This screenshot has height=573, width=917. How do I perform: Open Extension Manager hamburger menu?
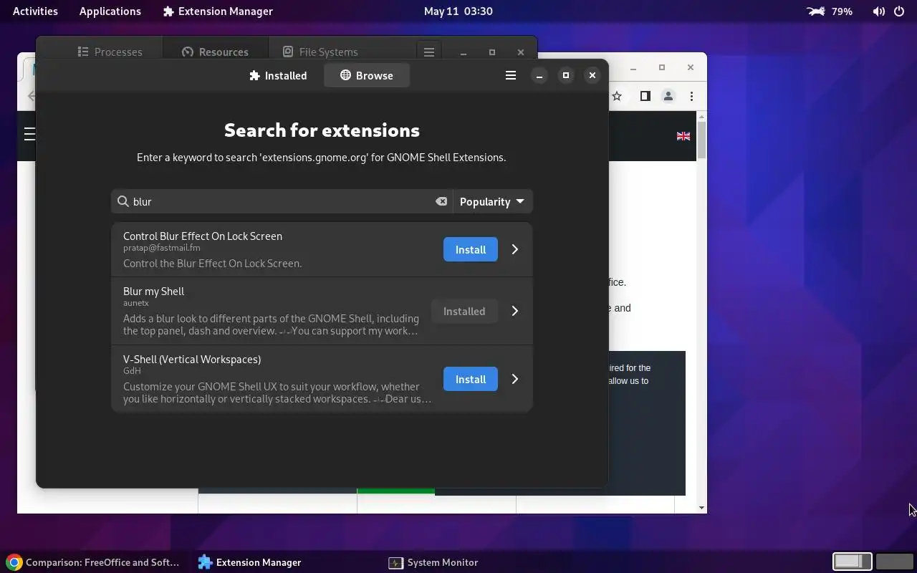click(511, 75)
